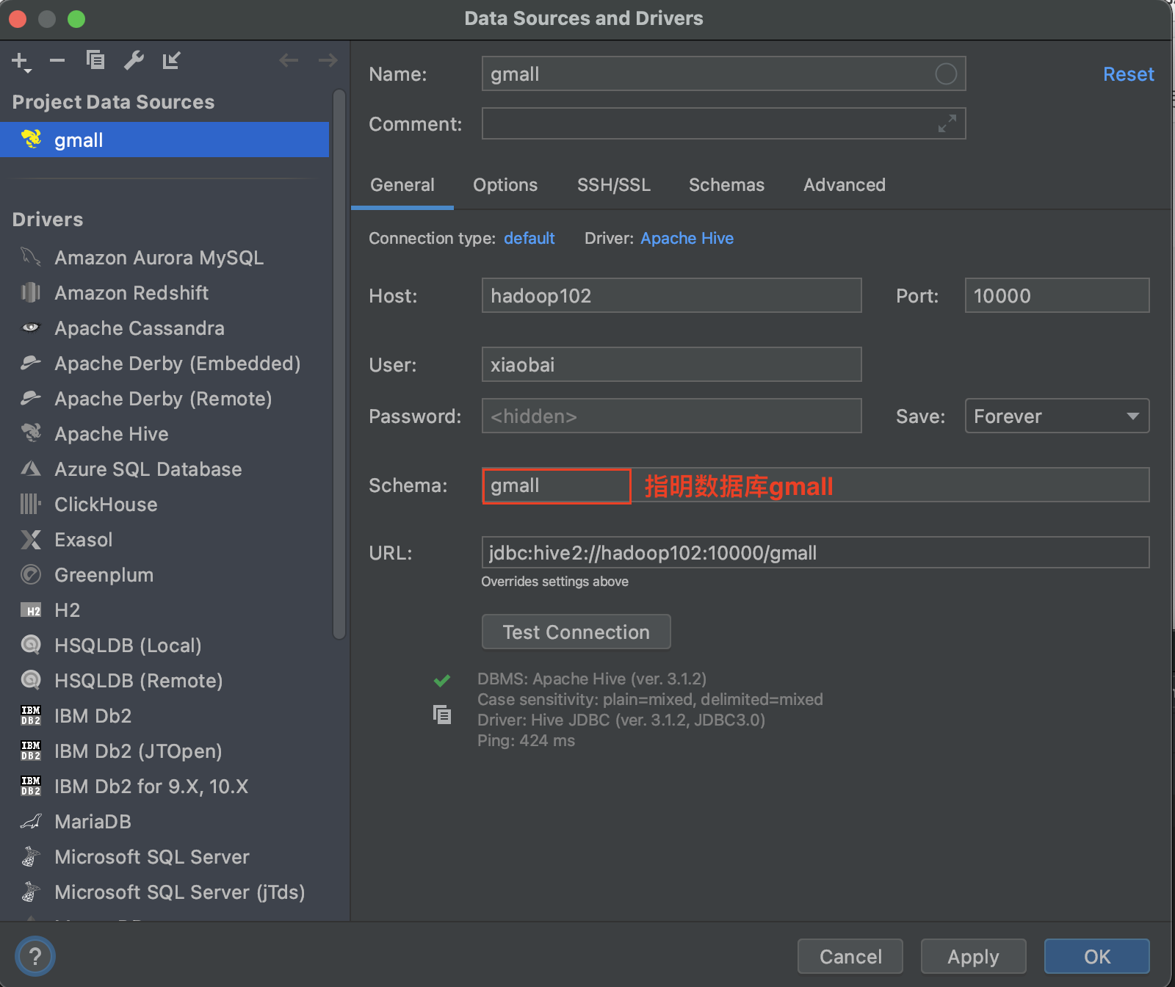
Task: Click the 'DBMS: Apache Hive (ver. 3.1.2)' text
Action: coord(592,679)
